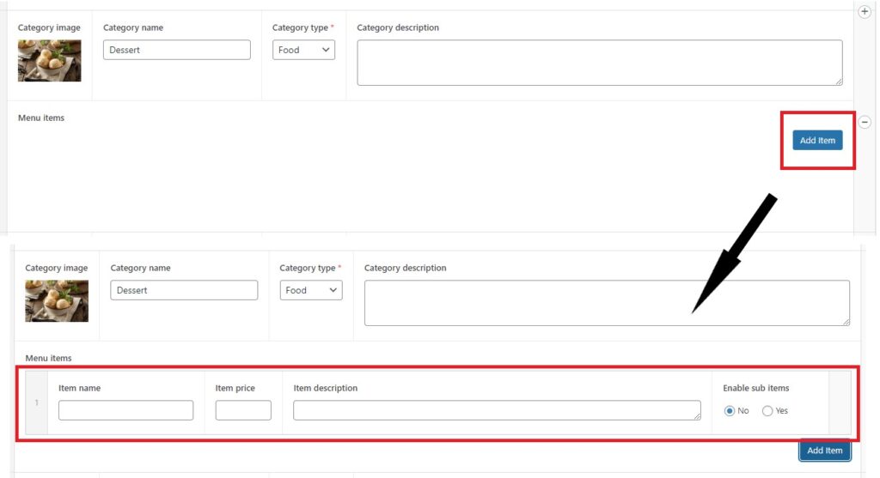Image resolution: width=880 pixels, height=478 pixels.
Task: Select the Yes radio for Enable sub items
Action: (x=767, y=411)
